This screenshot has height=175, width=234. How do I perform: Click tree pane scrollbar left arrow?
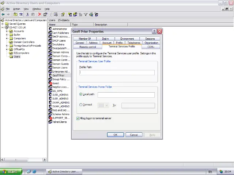pyautogui.click(x=2, y=160)
